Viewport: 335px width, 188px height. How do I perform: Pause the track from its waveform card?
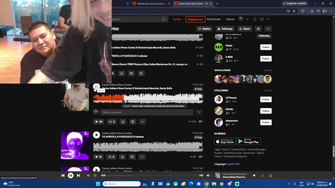(x=96, y=86)
